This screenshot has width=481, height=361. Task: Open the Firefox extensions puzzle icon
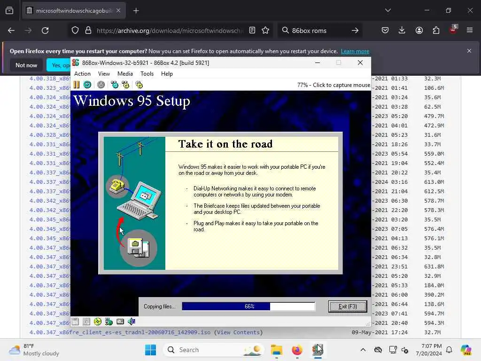(x=436, y=30)
